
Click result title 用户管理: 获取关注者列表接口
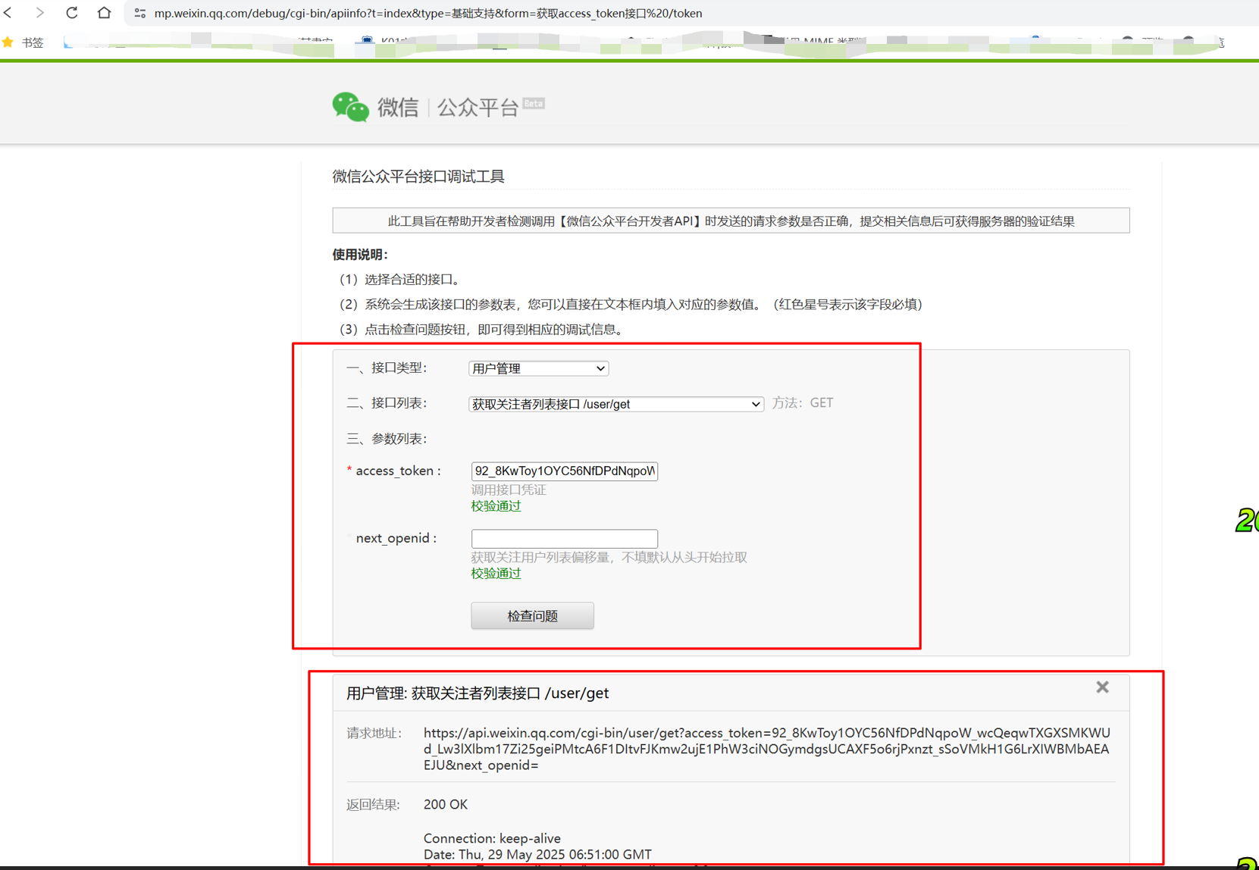point(478,693)
